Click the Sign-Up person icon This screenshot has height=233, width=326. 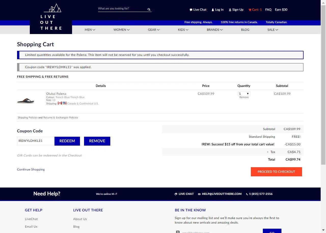230,10
